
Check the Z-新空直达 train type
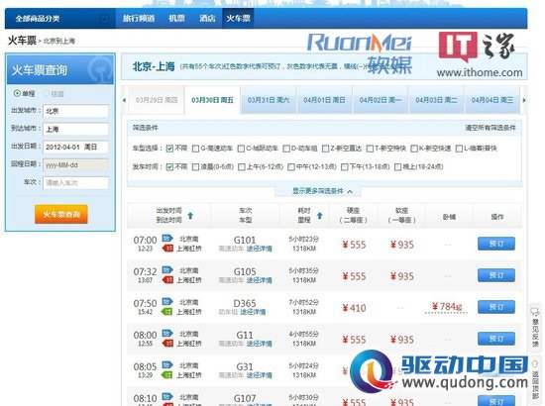[x=325, y=149]
